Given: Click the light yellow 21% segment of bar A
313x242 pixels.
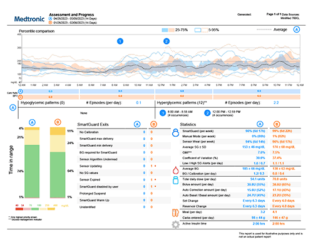Looking at the screenshot, I should [x=32, y=137].
